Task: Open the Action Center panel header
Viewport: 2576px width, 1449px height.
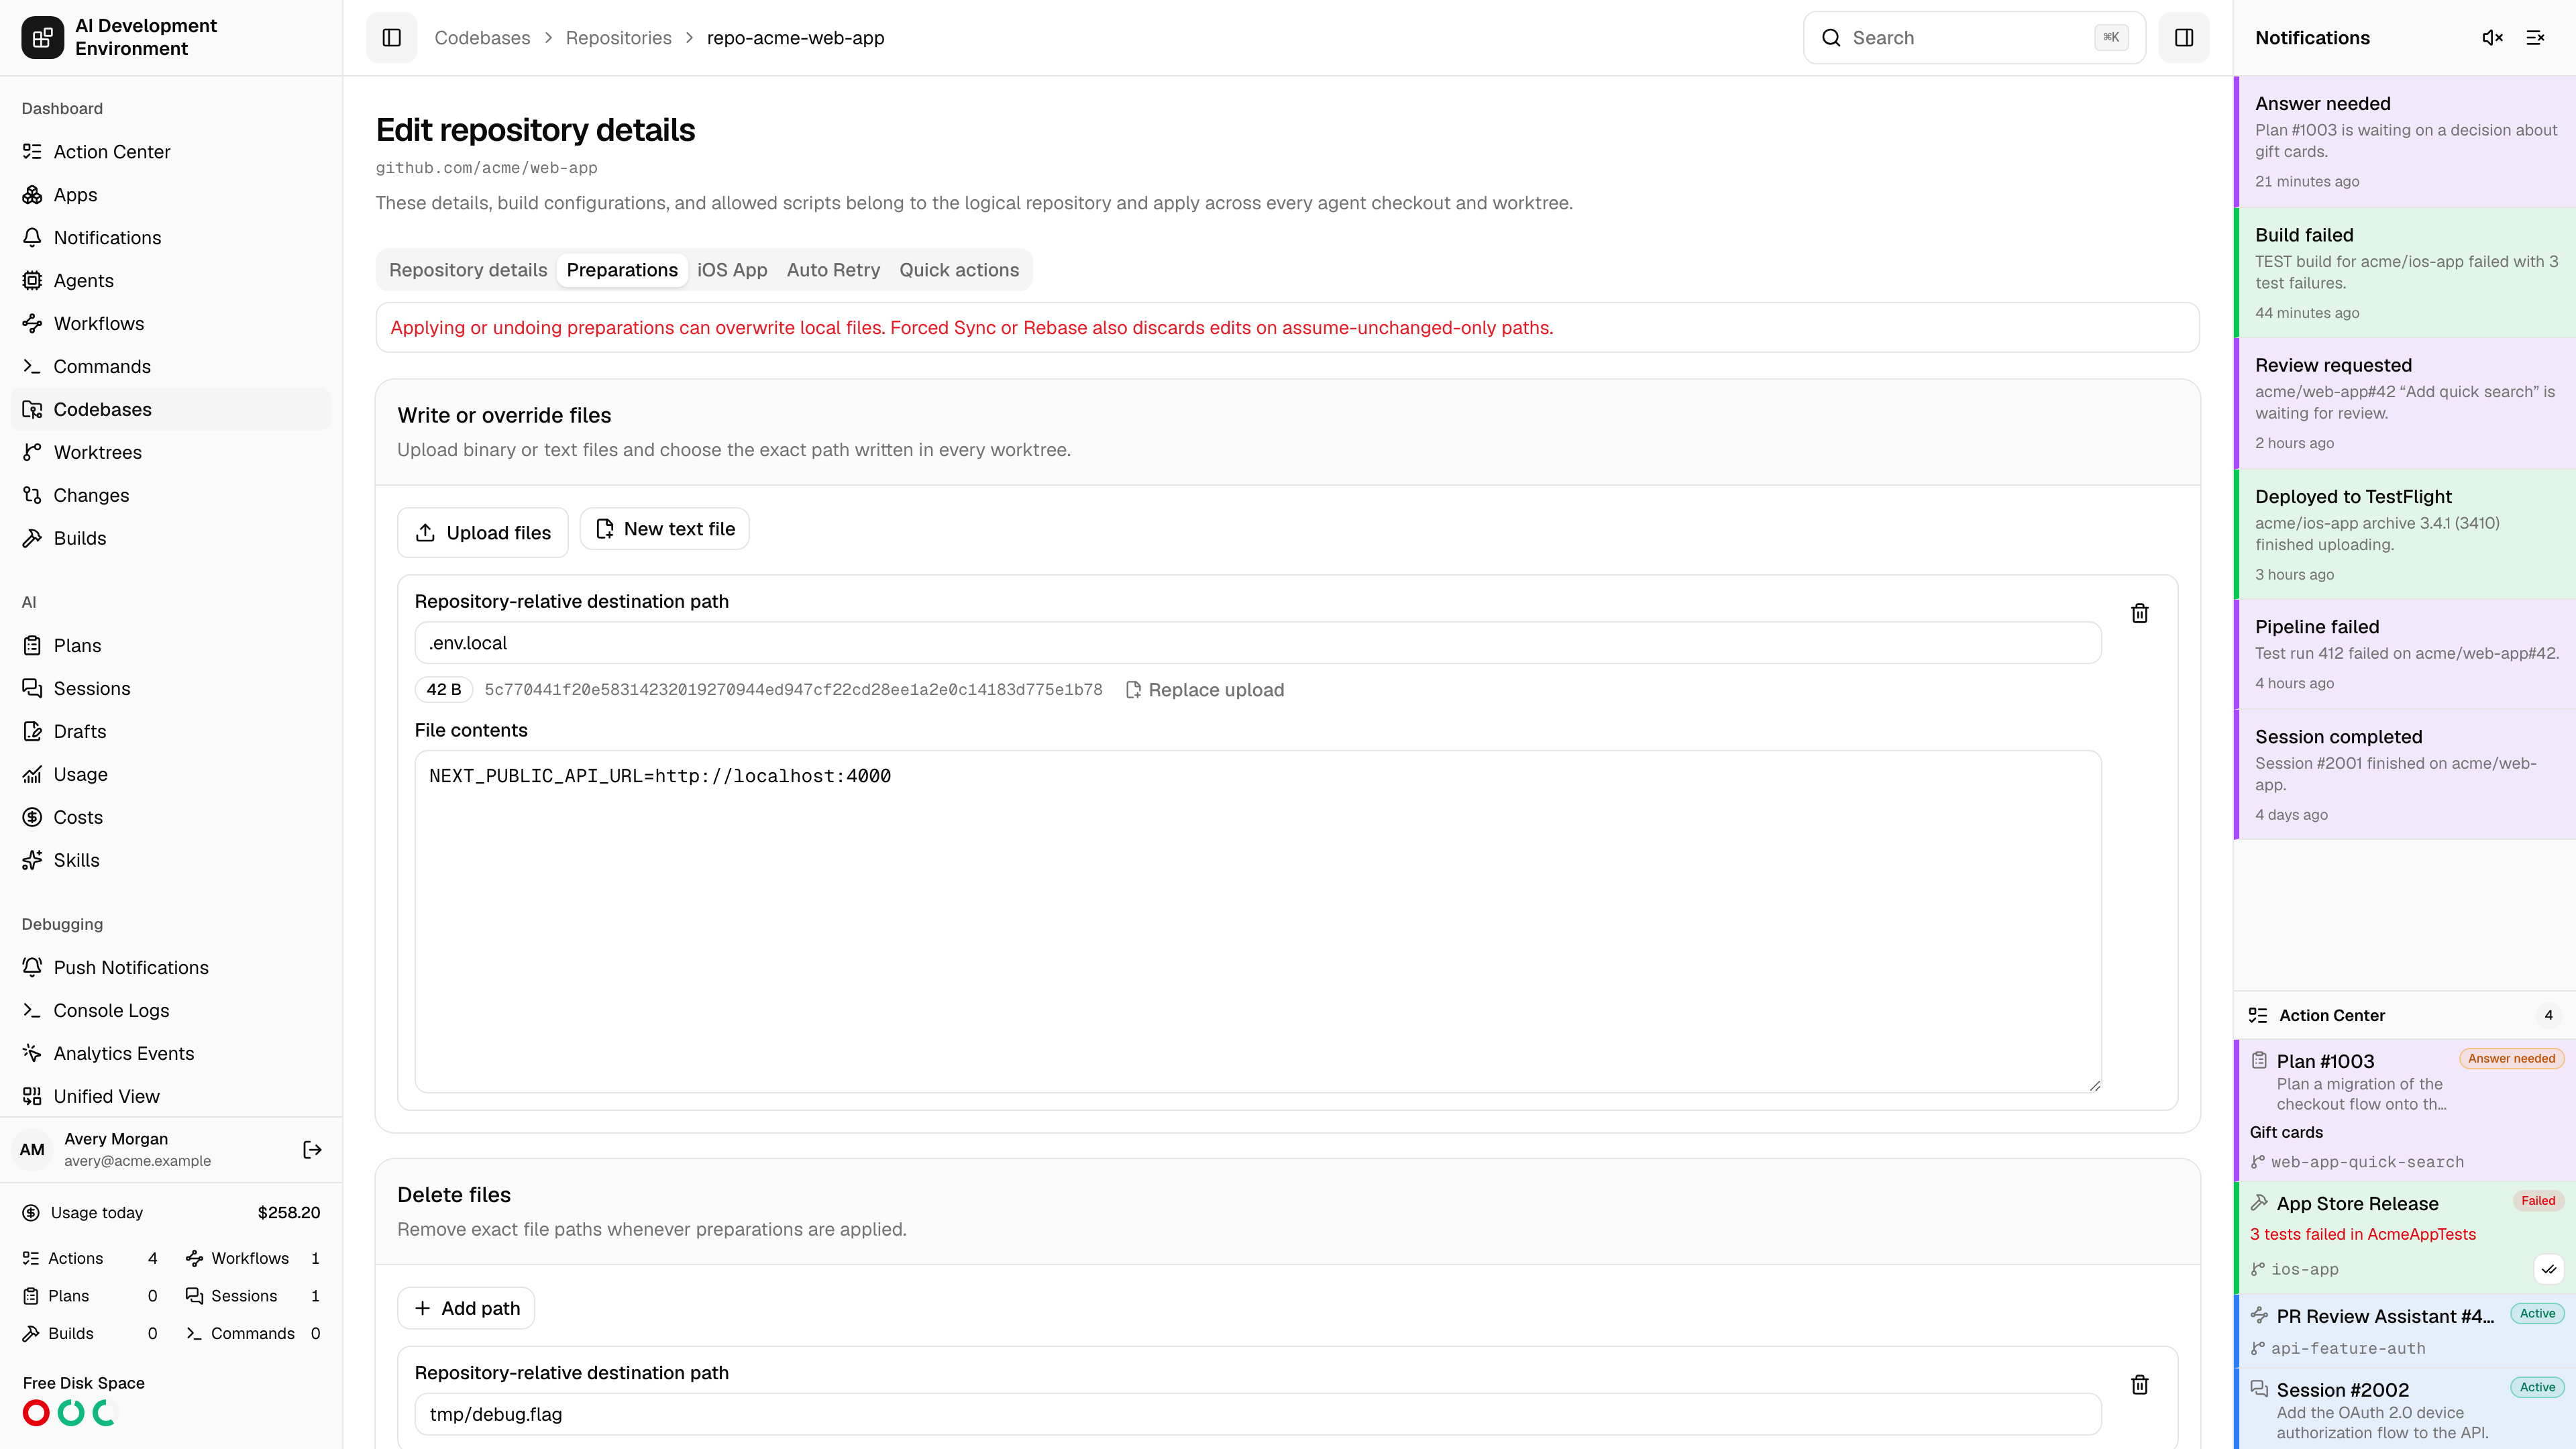Action: pyautogui.click(x=2405, y=1015)
